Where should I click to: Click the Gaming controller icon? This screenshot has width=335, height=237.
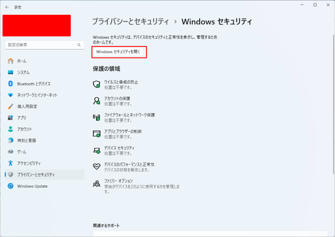[10, 152]
